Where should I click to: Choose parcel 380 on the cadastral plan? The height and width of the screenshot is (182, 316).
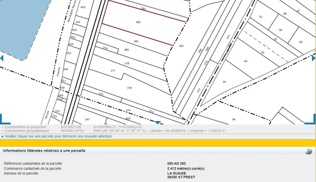(126, 50)
